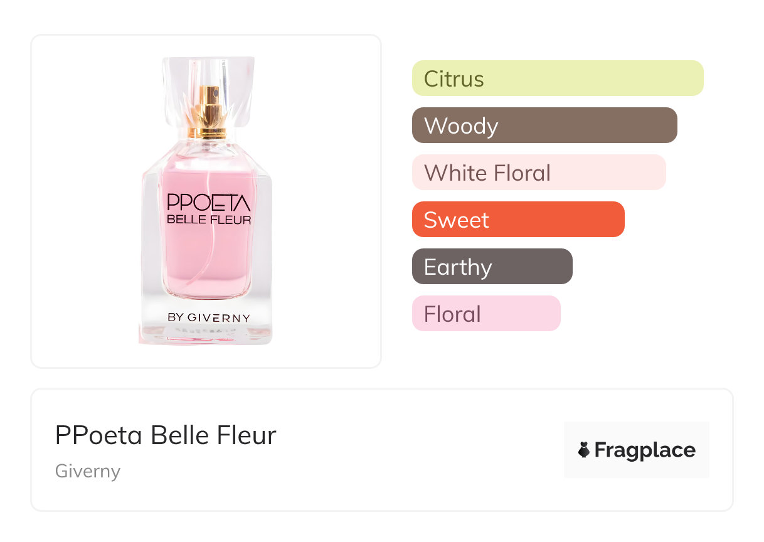764x542 pixels.
Task: Pick the Sweet accord bar
Action: [518, 220]
